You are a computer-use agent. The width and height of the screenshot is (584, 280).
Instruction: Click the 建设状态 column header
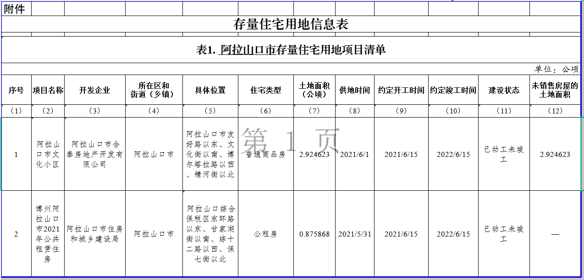504,90
